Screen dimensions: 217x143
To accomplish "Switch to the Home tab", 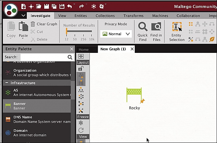I will [84, 50].
